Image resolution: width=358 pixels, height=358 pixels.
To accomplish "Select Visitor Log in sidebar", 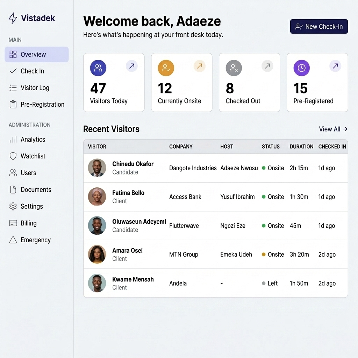I will [35, 88].
